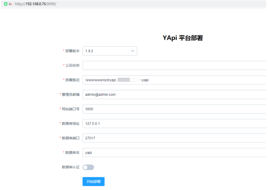Click the 数据库认证 label

click(x=71, y=167)
